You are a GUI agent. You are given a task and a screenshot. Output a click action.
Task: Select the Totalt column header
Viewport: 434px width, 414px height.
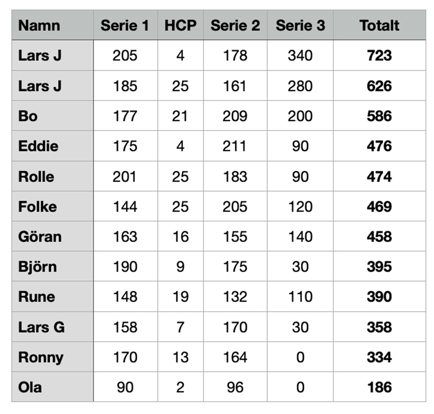(379, 26)
